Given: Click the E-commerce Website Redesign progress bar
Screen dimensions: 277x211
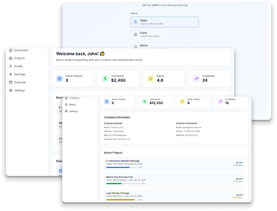Looking at the screenshot, I should [x=122, y=167].
